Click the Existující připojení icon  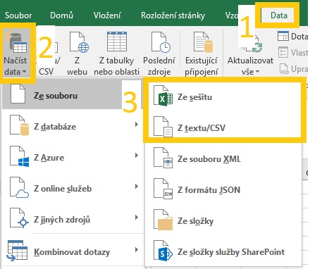(203, 42)
